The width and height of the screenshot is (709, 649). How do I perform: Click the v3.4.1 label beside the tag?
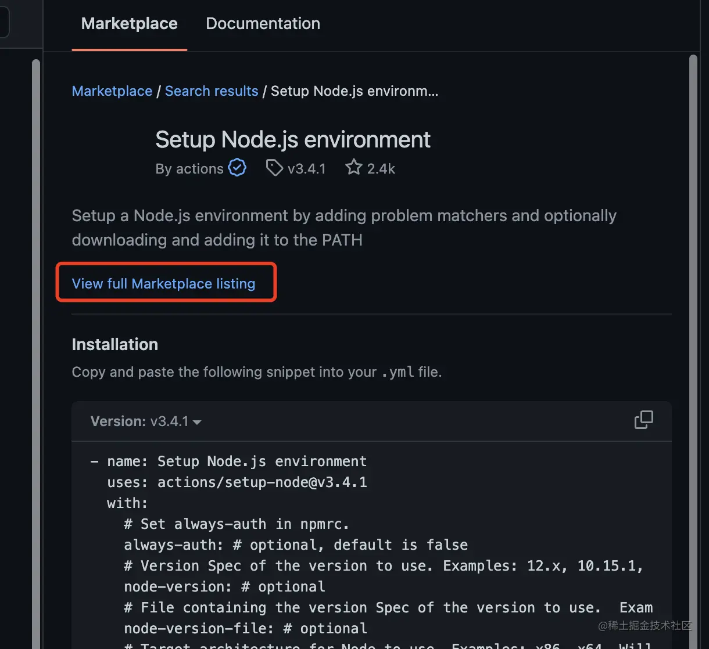307,169
